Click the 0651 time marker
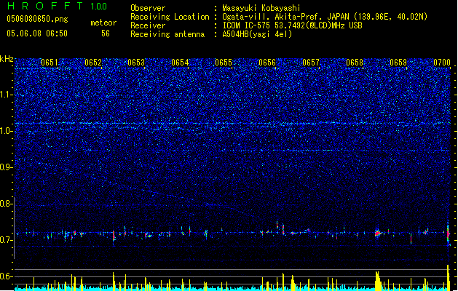This screenshot has height=291, width=458. (50, 63)
